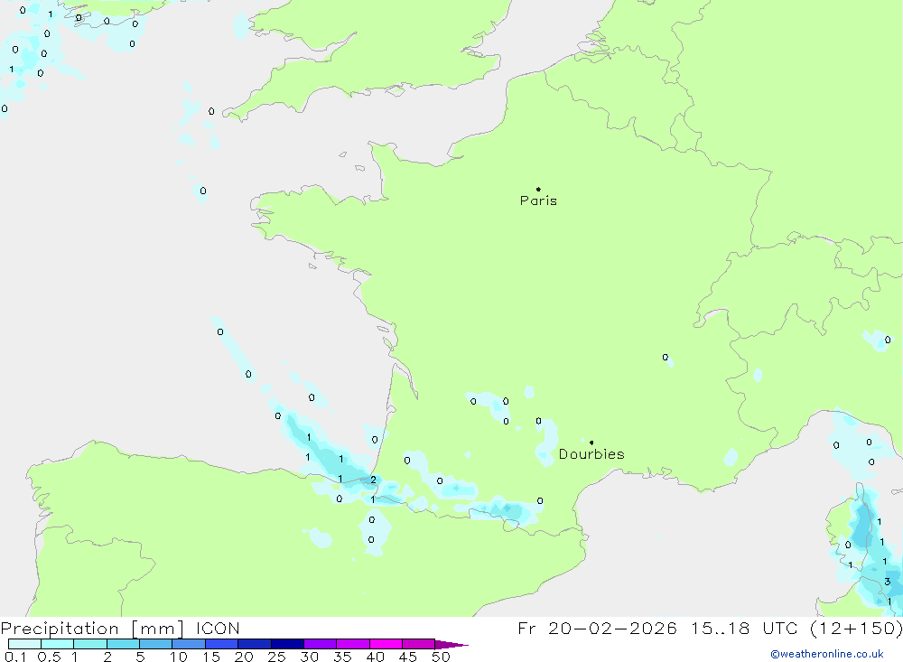Screen dimensions: 903x662
Task: Select the 2–5 mm legend color box
Action: pos(123,644)
